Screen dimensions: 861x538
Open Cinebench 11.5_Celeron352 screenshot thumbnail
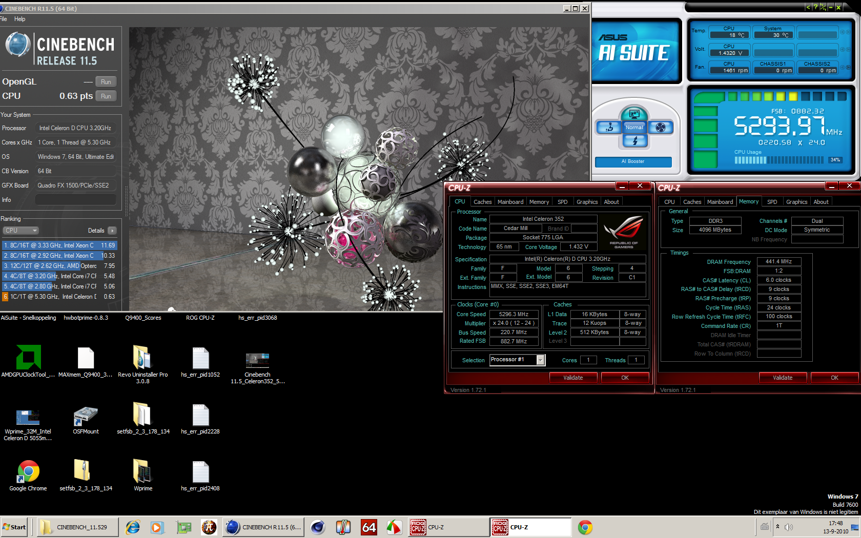(257, 368)
